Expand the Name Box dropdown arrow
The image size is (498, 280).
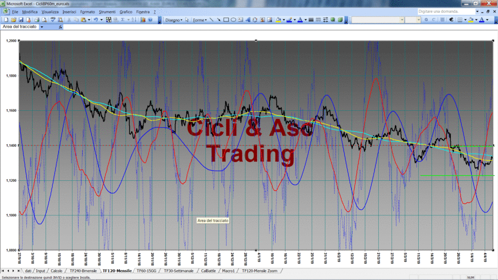coord(42,27)
